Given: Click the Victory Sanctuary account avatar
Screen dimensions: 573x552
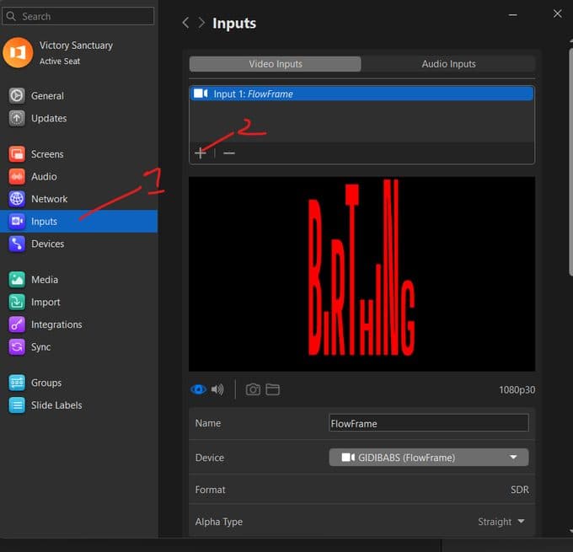Looking at the screenshot, I should [18, 52].
